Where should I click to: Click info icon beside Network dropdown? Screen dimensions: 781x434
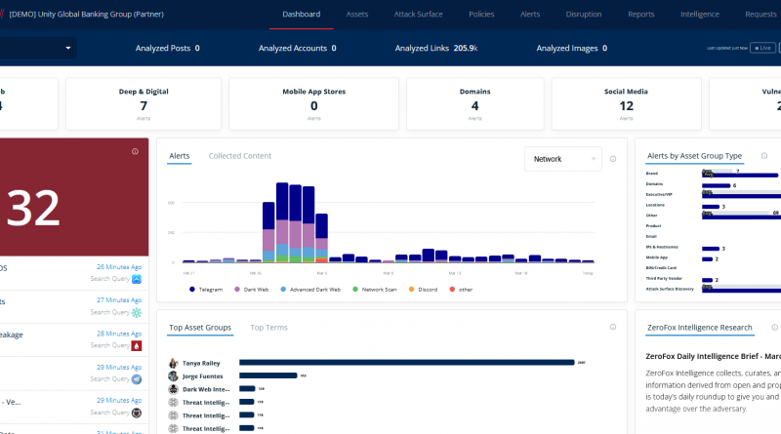(x=613, y=159)
